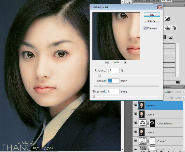Click the presets list down arrow
This screenshot has height=152, width=185.
pos(177,75)
